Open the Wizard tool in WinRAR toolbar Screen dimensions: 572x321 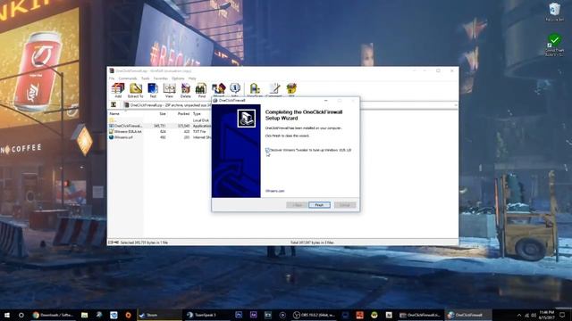click(219, 89)
